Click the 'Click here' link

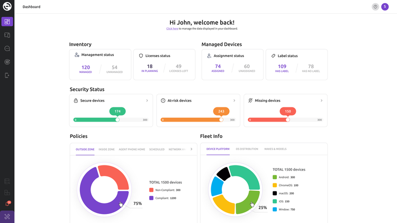(x=172, y=29)
